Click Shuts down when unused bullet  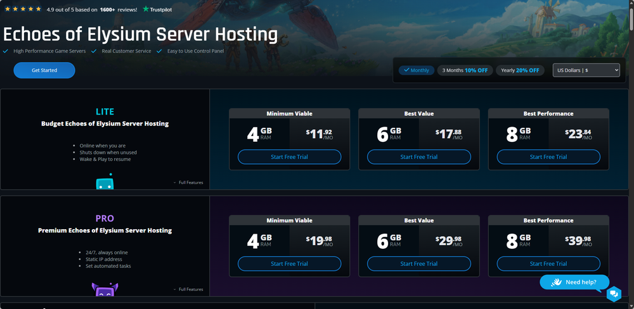click(108, 152)
